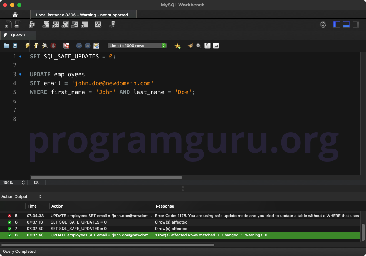366x256 pixels.
Task: Toggle the bottom output panel visibility
Action: point(346,25)
